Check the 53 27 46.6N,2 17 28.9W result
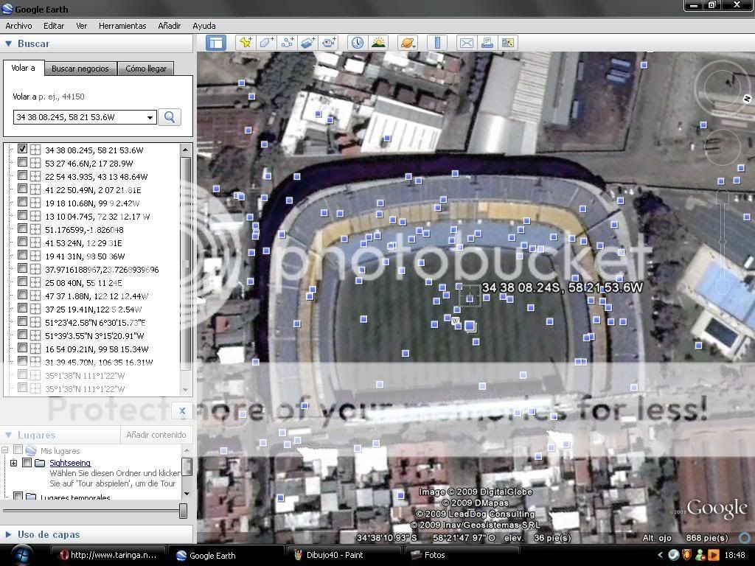755x566 pixels. [x=22, y=162]
